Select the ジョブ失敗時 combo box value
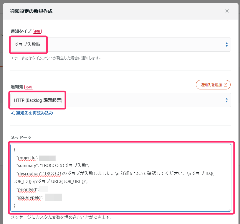This screenshot has width=240, height=224. point(28,45)
